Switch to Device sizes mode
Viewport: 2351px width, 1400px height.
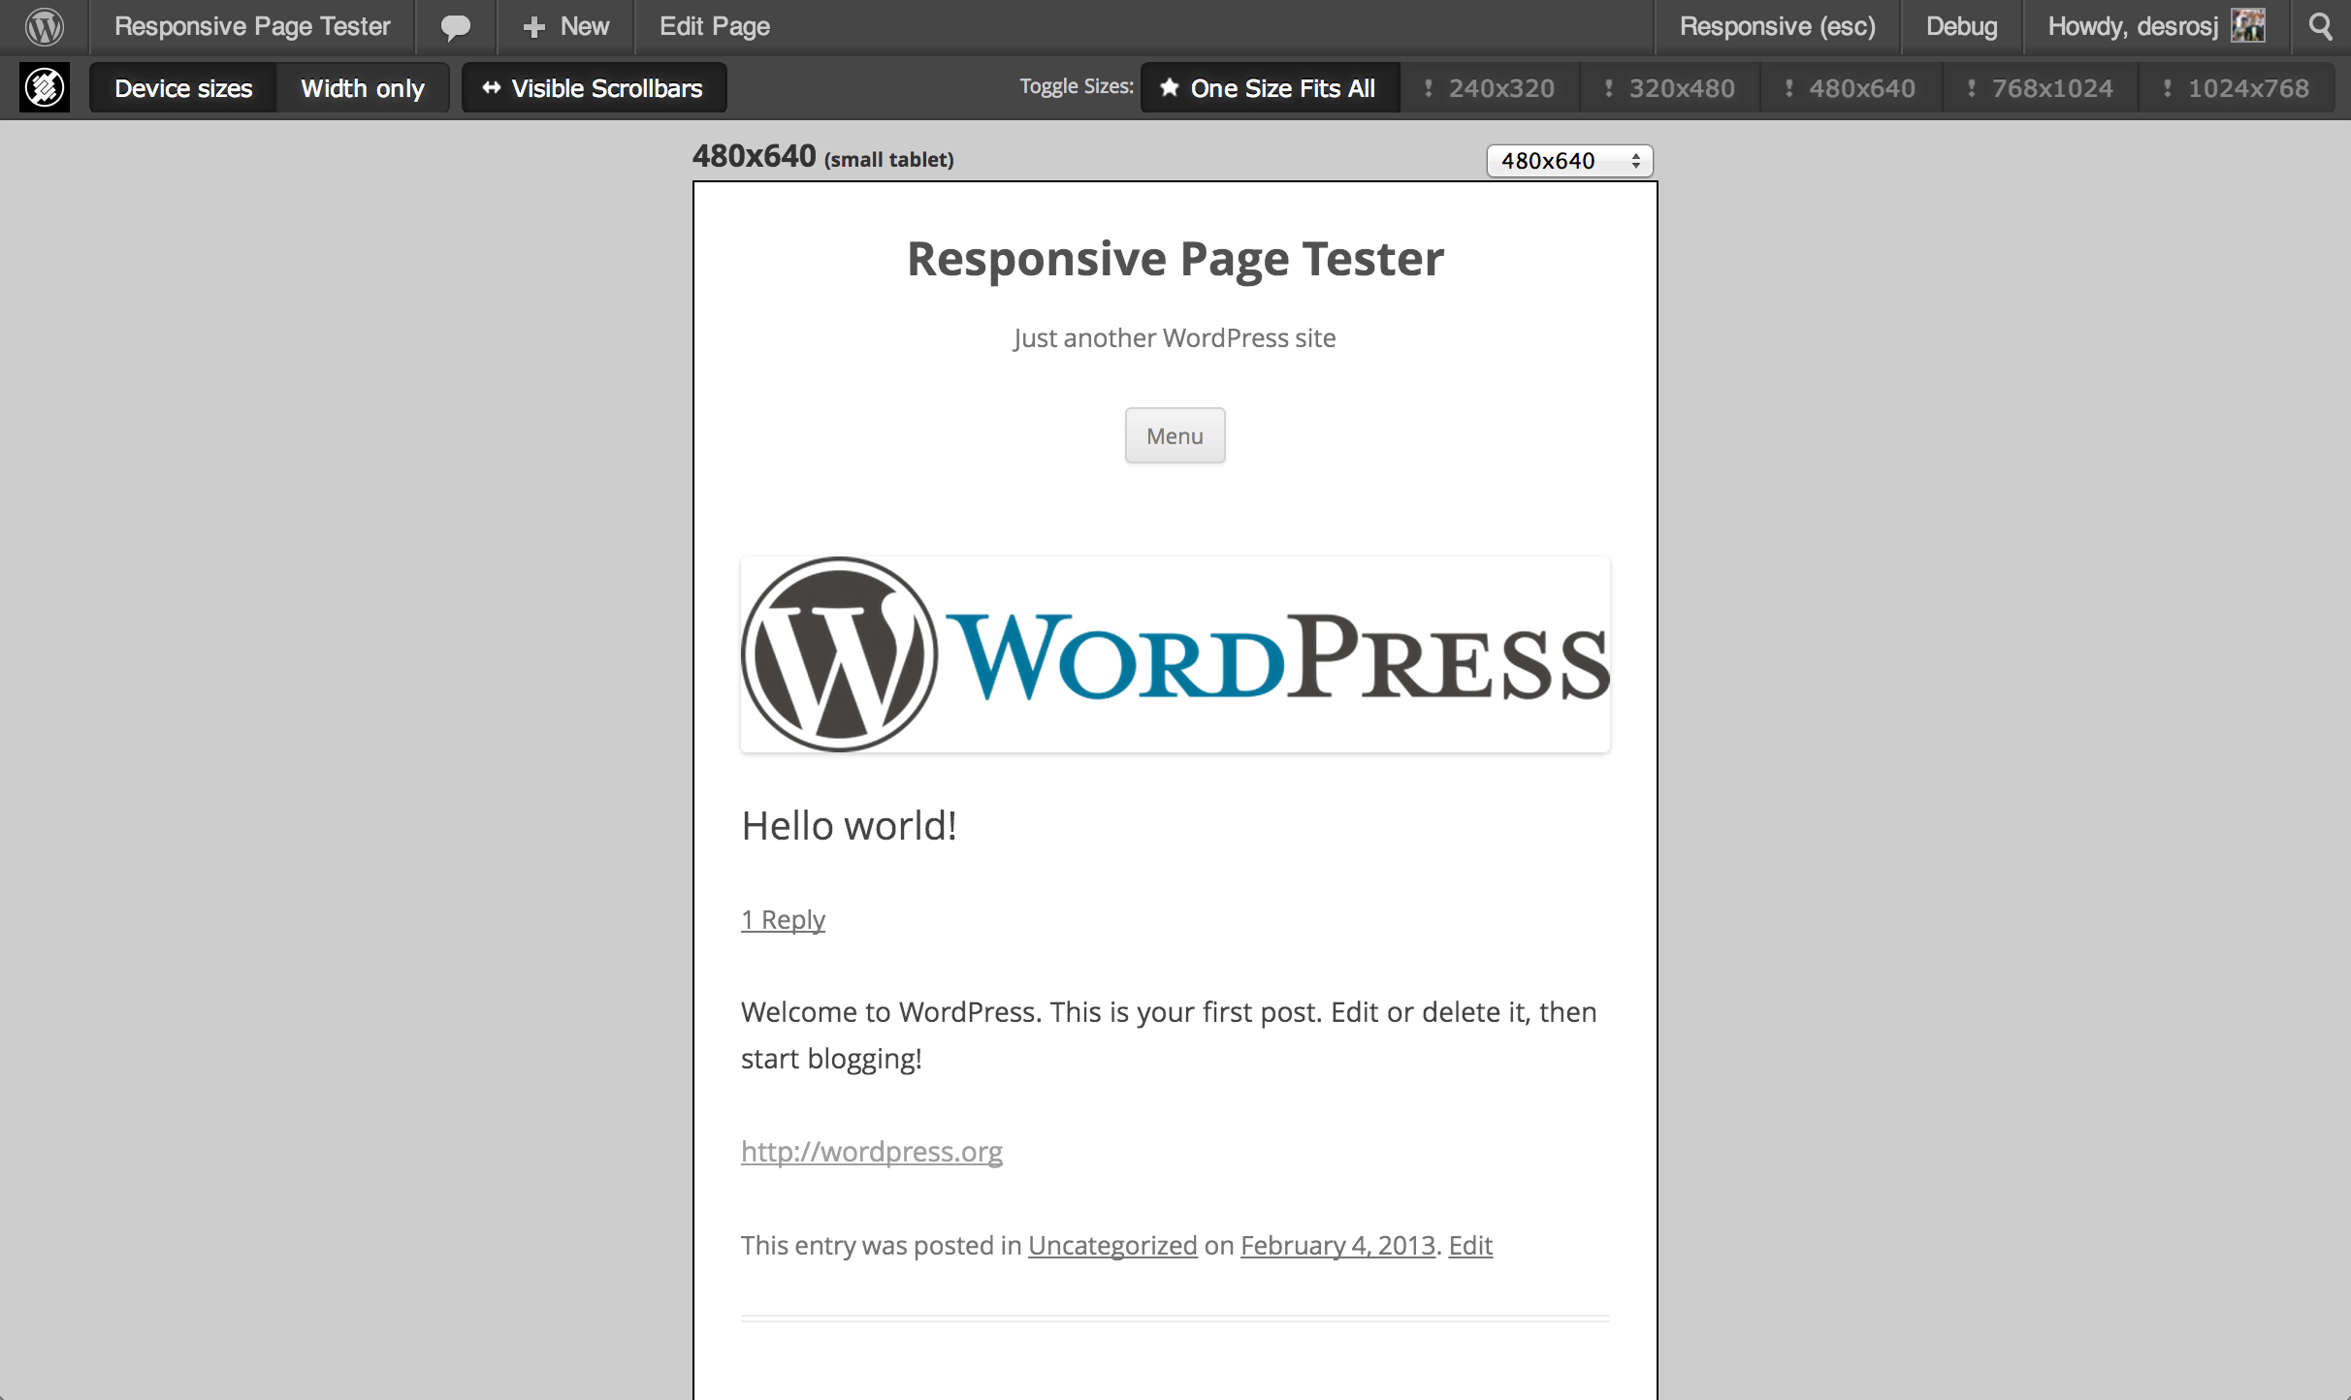pyautogui.click(x=183, y=88)
